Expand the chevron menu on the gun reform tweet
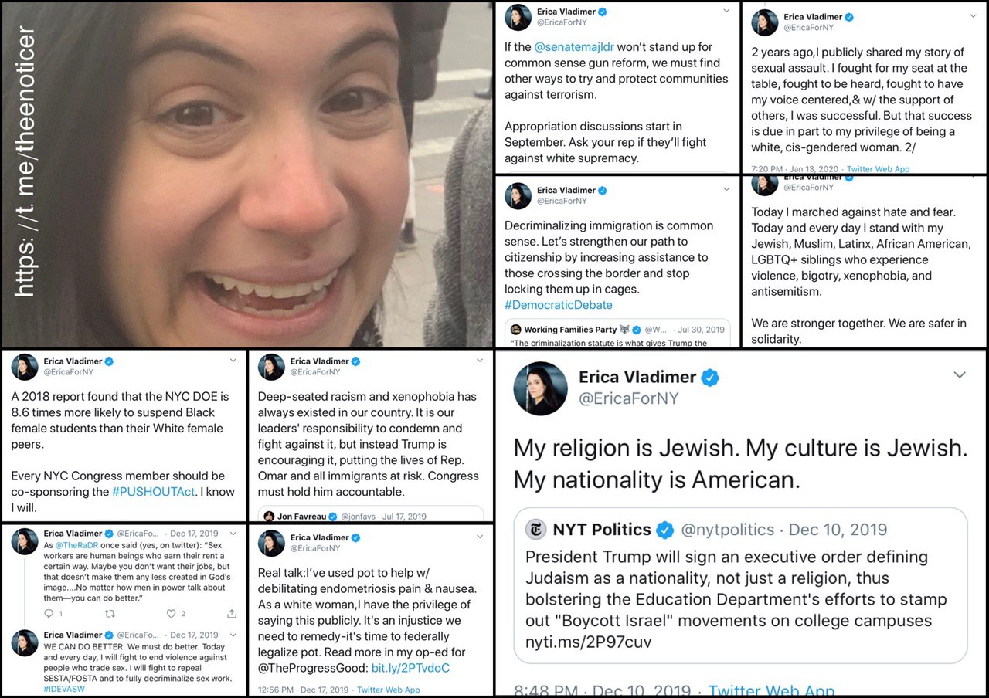The width and height of the screenshot is (989, 698). [726, 11]
